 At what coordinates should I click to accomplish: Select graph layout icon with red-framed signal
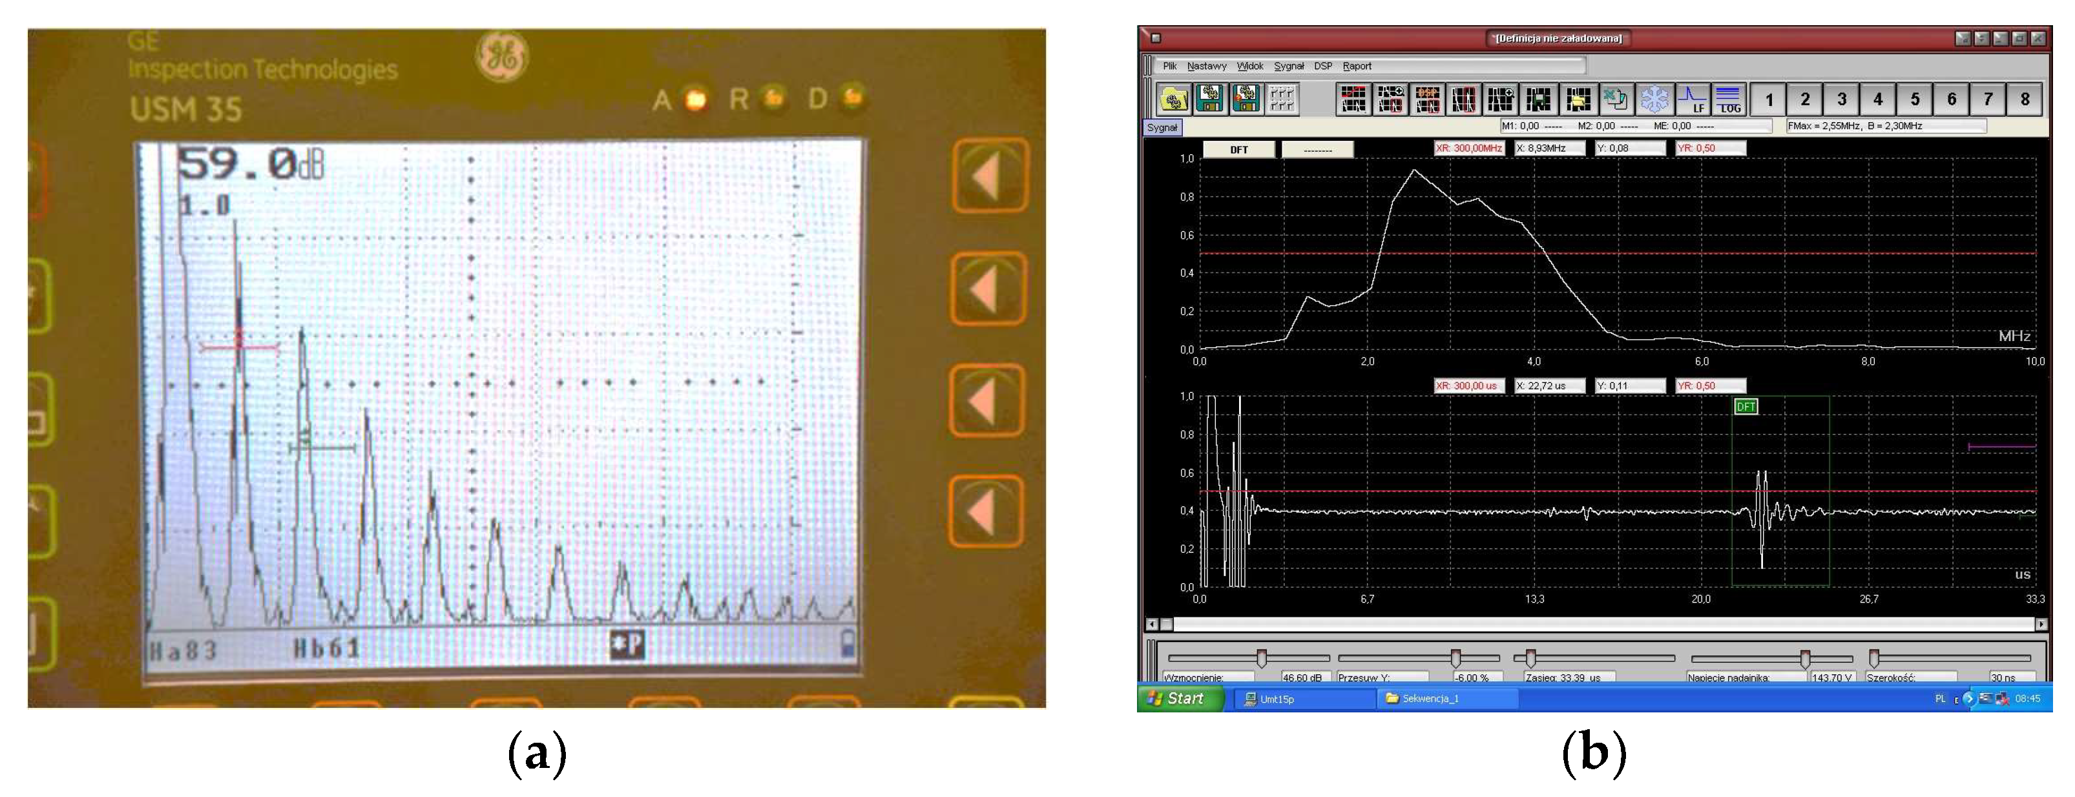1464,99
